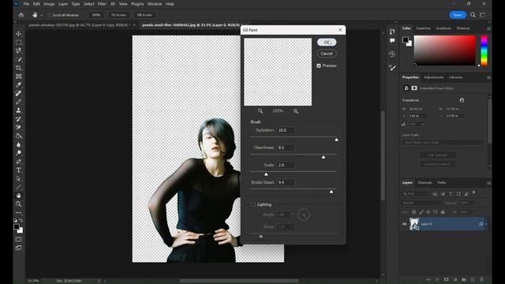Image resolution: width=505 pixels, height=284 pixels.
Task: Cancel the Oil Paint dialog
Action: tap(327, 54)
